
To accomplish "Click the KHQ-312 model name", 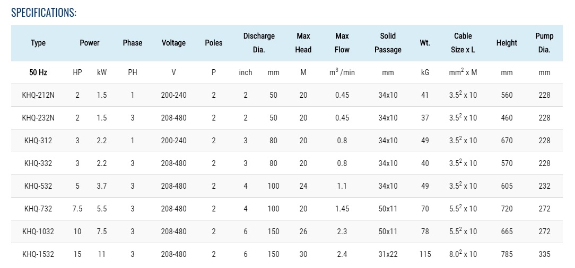I will click(x=38, y=141).
